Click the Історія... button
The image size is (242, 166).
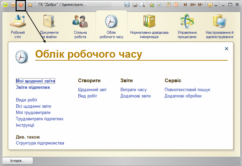18,161
